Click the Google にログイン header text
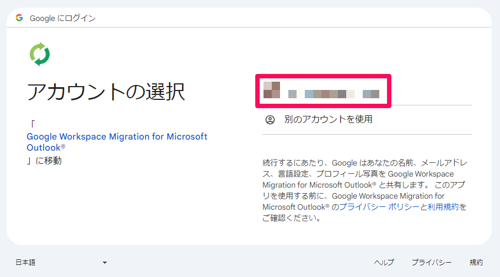Screen dimensions: 500x277 point(62,18)
